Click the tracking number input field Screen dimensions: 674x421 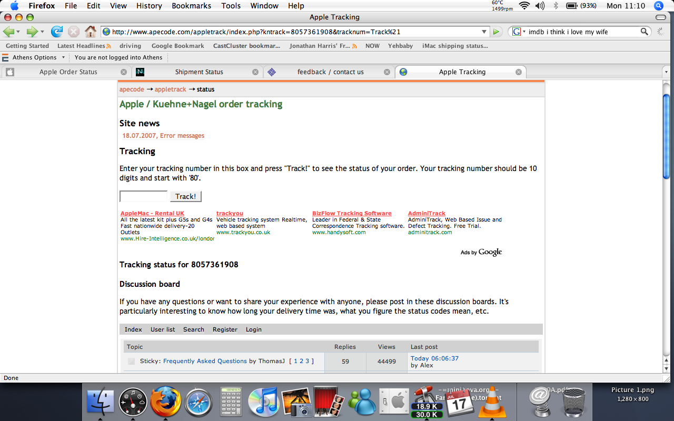143,196
